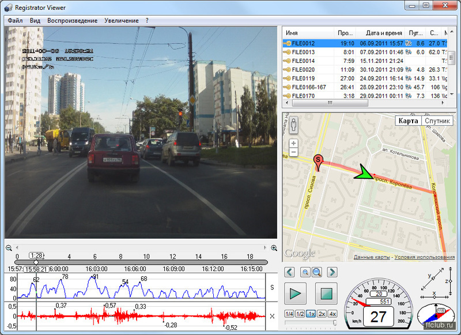Go to previous file with left arrow

(290, 272)
